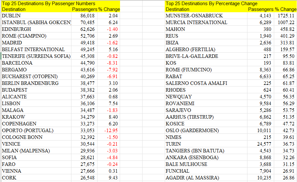Viewport: 297px width, 182px height.
Task: Click the RHODES destination cell
Action: pos(206,90)
